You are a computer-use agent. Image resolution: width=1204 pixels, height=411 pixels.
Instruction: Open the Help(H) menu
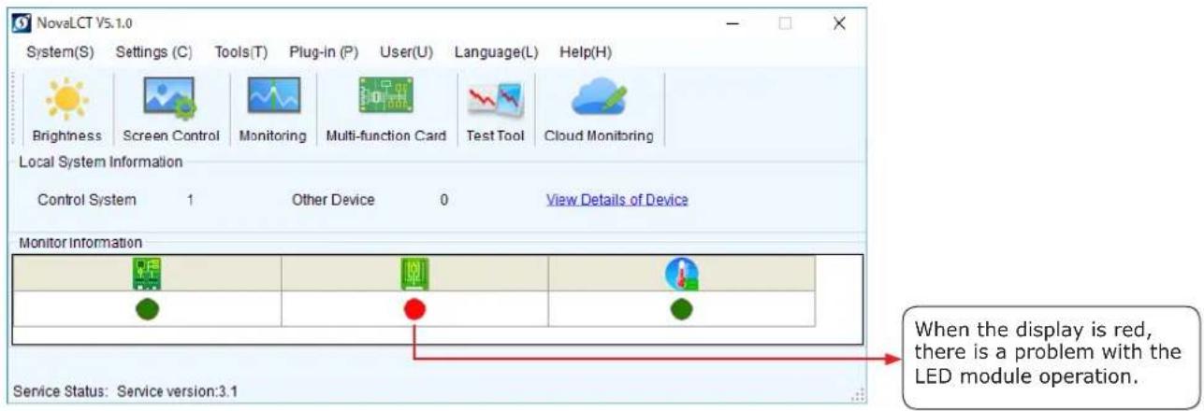586,52
